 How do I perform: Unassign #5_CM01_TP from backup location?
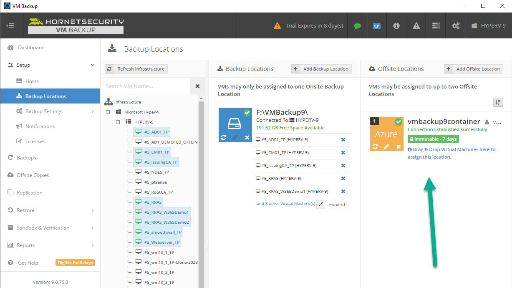pos(343,153)
